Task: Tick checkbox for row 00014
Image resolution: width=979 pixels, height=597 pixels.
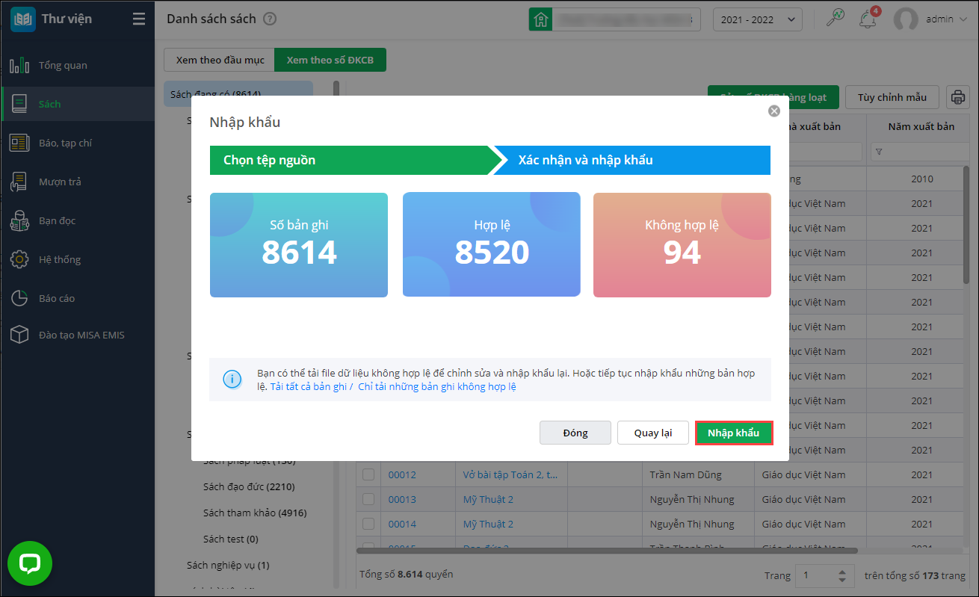Action: [368, 524]
